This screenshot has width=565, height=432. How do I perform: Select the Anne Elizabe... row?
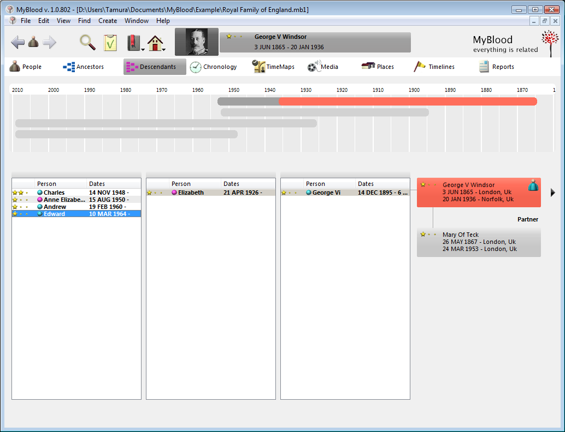[x=76, y=200]
